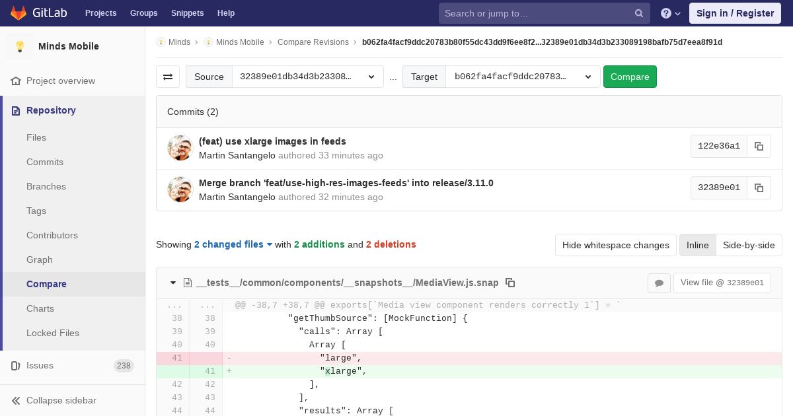
Task: Hide whitespace changes in diff
Action: [615, 245]
